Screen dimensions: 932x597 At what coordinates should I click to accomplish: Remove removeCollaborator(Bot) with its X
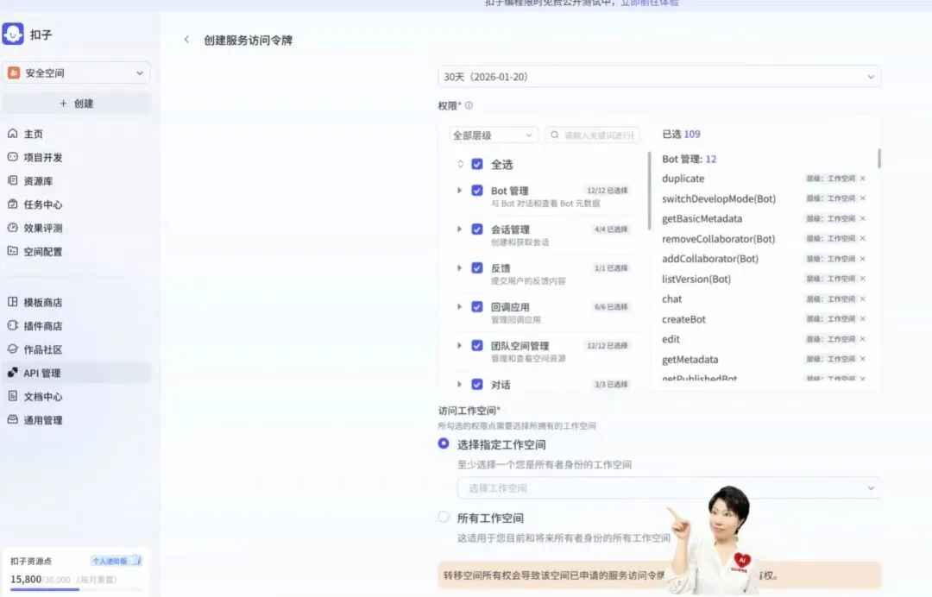[862, 238]
